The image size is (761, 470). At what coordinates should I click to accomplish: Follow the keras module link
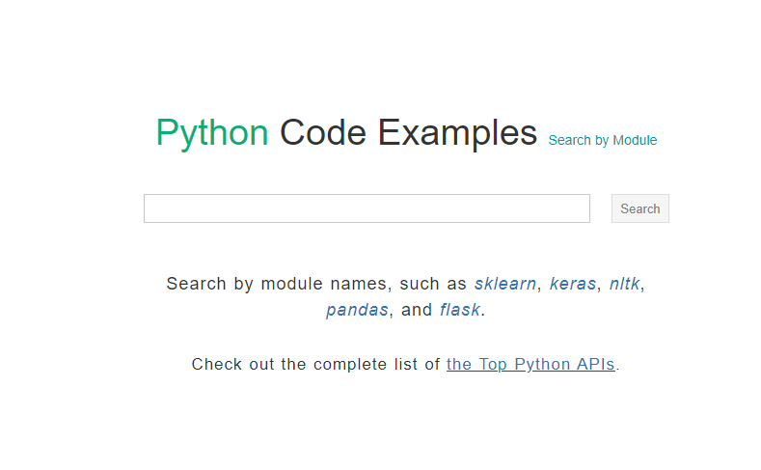[573, 284]
